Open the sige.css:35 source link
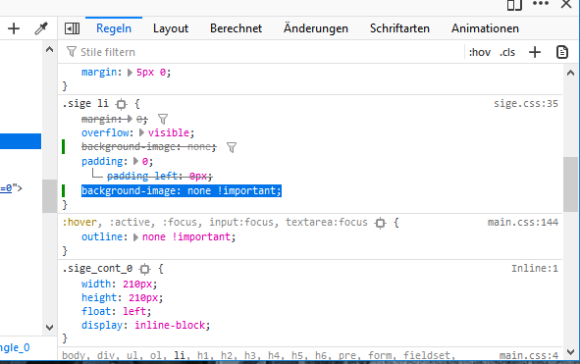 [x=526, y=104]
